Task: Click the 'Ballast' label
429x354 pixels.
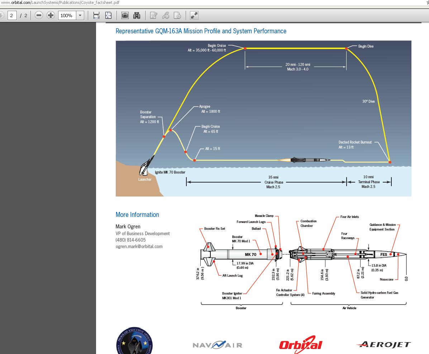Action: [x=256, y=229]
